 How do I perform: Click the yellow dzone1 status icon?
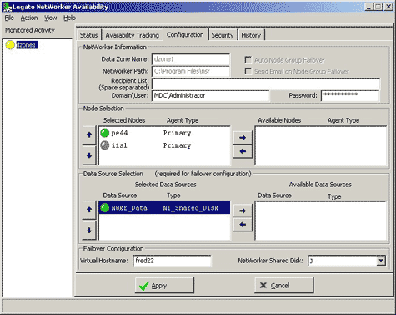tap(10, 45)
